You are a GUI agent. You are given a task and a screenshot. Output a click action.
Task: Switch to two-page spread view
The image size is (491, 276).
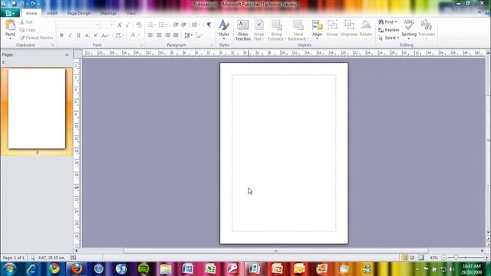(x=413, y=258)
